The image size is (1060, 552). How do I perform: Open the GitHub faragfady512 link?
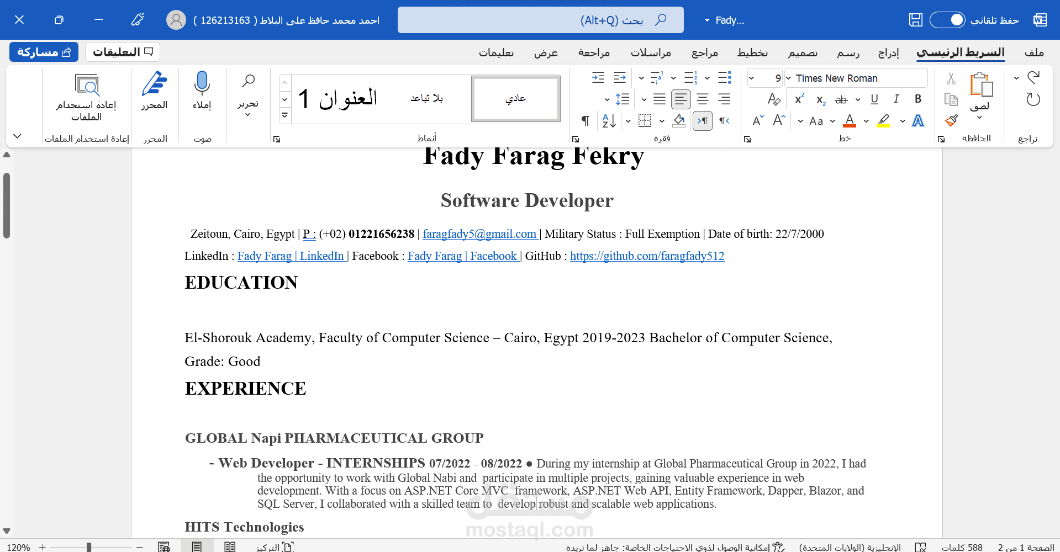(x=647, y=256)
